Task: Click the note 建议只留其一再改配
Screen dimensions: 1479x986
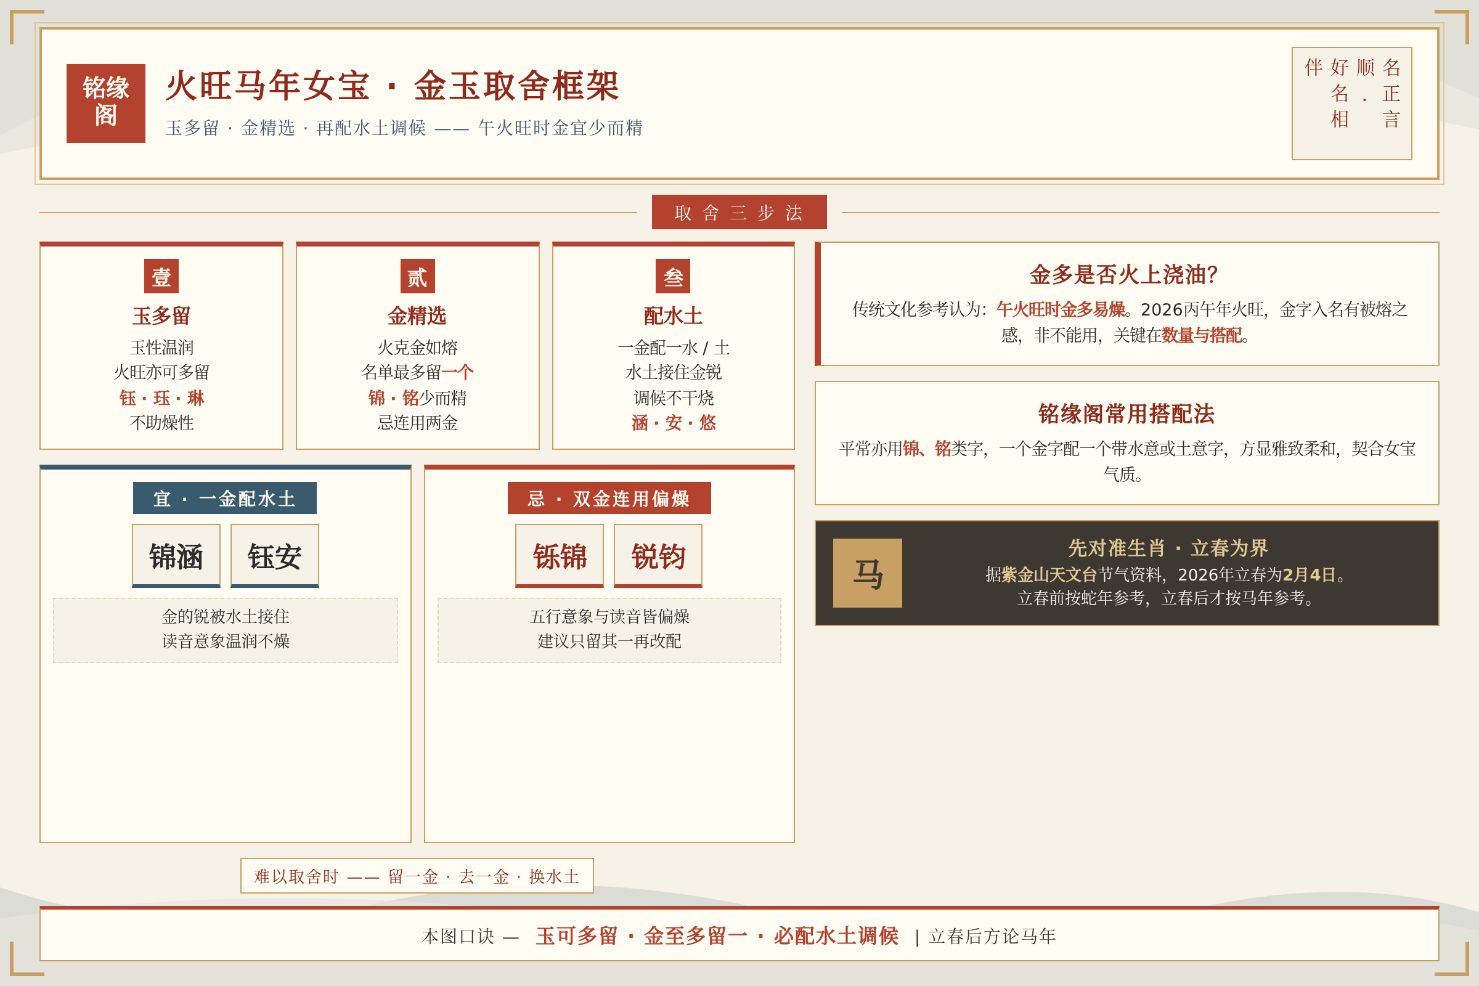Action: click(x=609, y=641)
